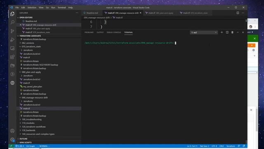Select the Terminal panel tab

click(x=128, y=32)
